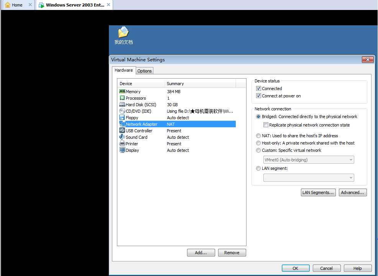Enable Replicate physical network connection state
378x276 pixels.
coord(266,125)
